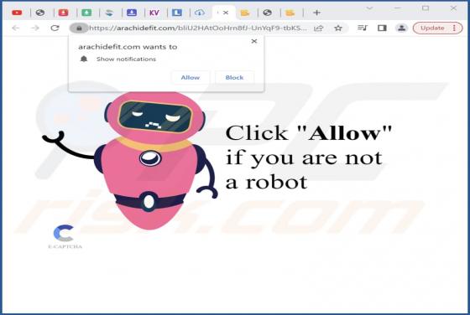Go forward to next page
470x315 pixels.
35,28
